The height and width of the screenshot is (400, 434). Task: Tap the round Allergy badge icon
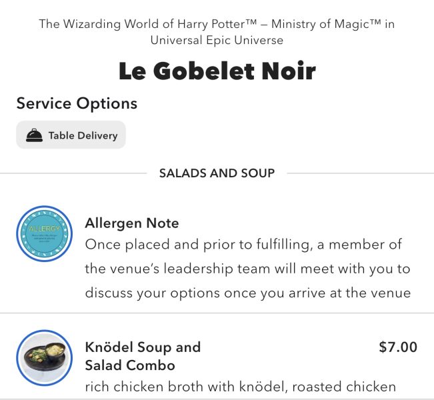[x=44, y=234]
